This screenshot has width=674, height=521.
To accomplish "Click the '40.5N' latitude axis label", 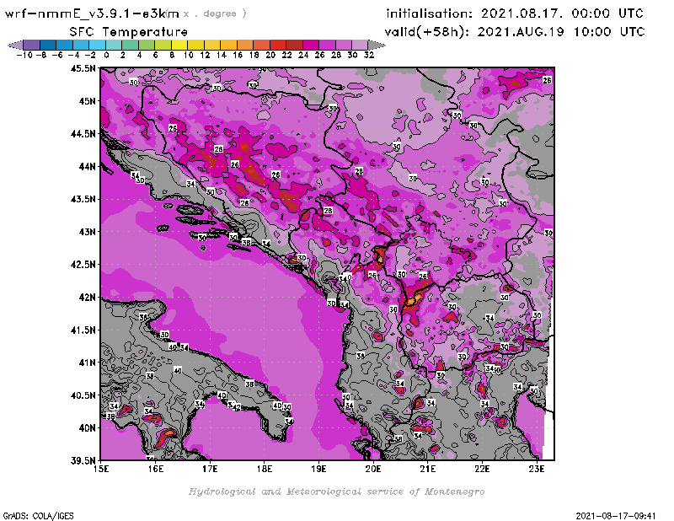I will tap(83, 395).
